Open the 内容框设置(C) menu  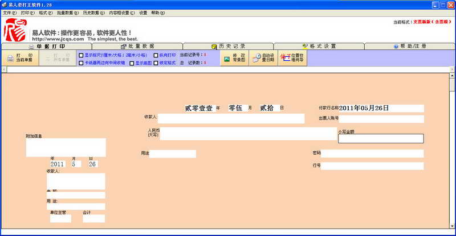[122, 13]
